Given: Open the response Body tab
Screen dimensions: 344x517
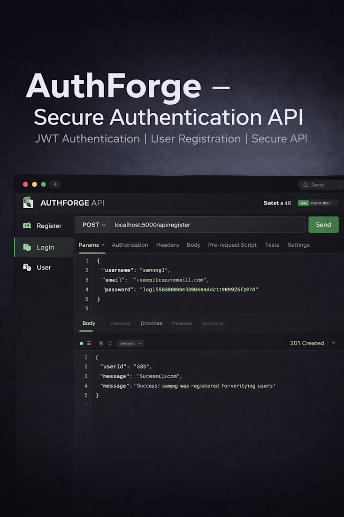Looking at the screenshot, I should click(x=89, y=323).
